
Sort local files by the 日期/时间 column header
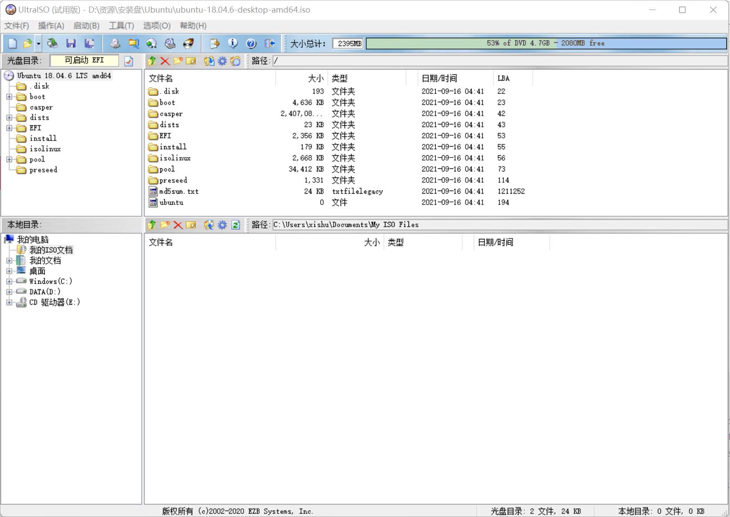tap(512, 242)
